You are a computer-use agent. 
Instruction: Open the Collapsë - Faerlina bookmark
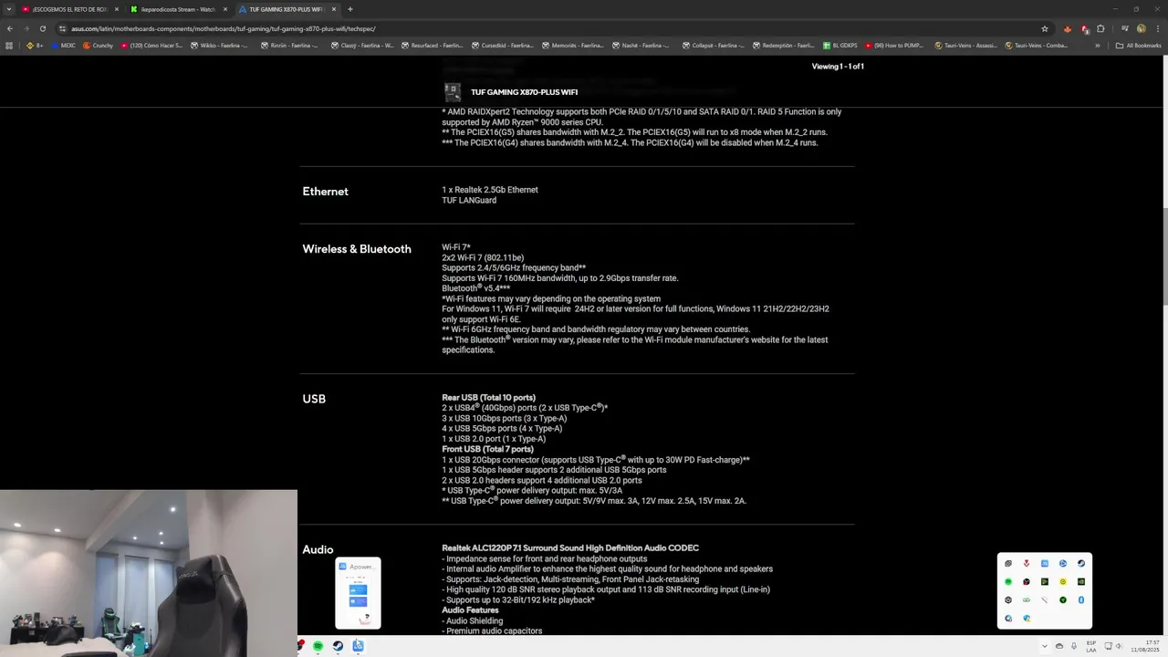(714, 46)
